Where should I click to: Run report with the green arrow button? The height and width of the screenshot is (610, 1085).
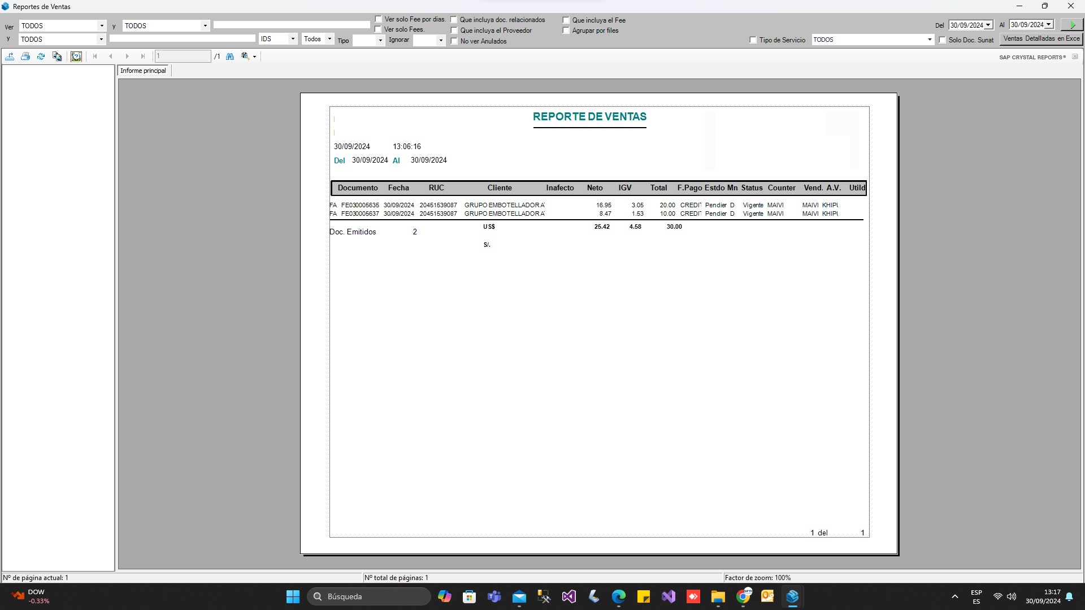pyautogui.click(x=1071, y=24)
